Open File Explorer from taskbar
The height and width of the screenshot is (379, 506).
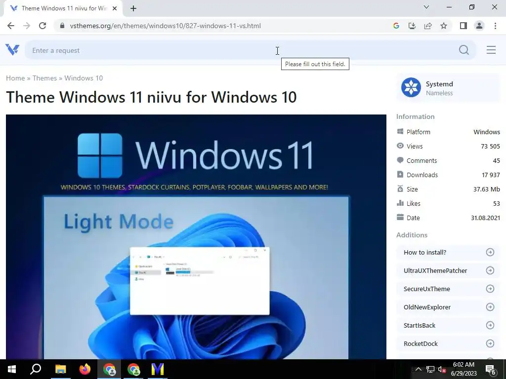(60, 369)
